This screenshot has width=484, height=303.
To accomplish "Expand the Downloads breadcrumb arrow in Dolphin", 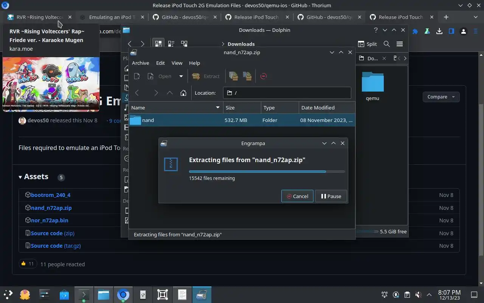I will pos(223,44).
